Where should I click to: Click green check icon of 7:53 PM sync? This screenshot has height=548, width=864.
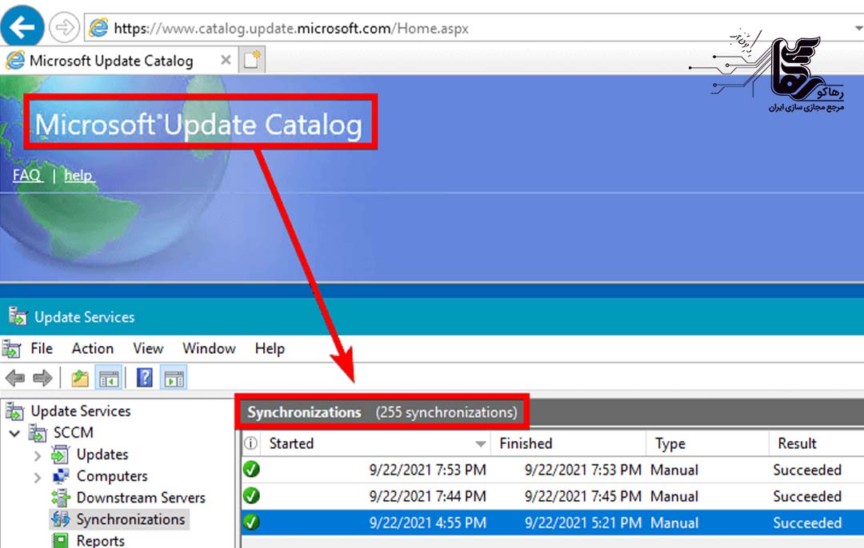[x=251, y=470]
